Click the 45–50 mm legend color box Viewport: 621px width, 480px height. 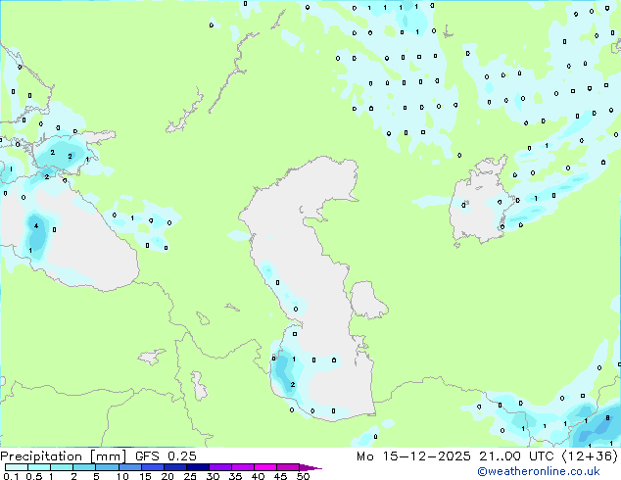(x=288, y=467)
